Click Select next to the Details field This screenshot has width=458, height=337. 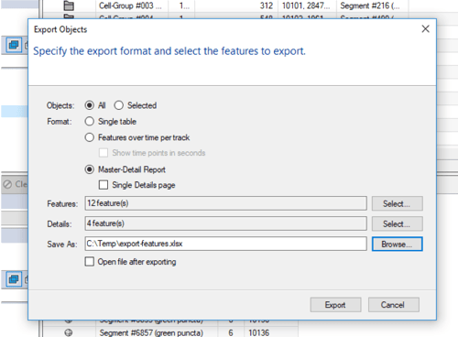point(397,223)
